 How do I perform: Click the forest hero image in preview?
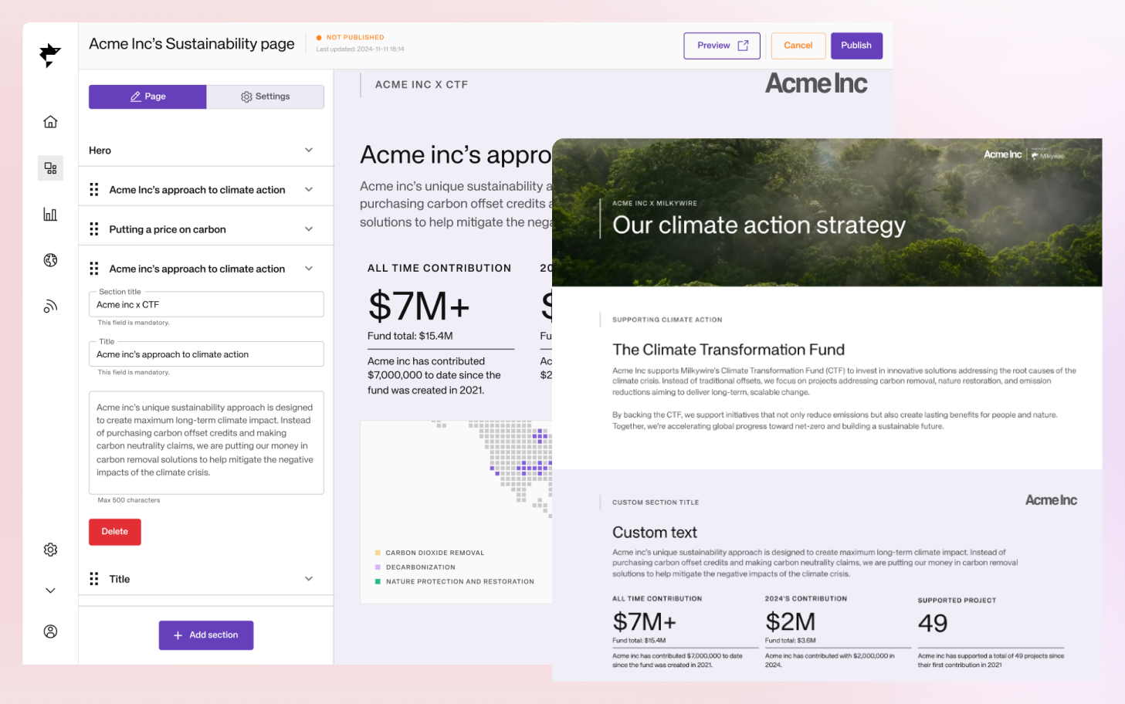tap(827, 212)
